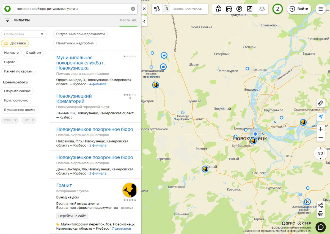Show the parks and trees map layer
Viewport: 330px width, 234px height.
pos(218,9)
